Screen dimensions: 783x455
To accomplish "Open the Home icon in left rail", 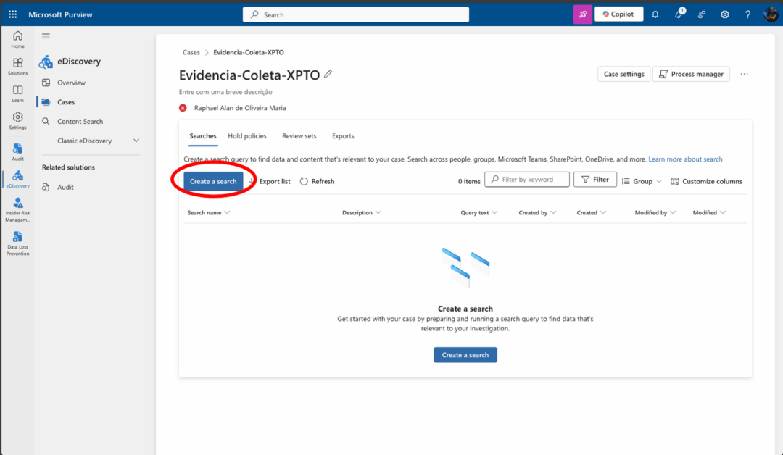I will coord(17,39).
